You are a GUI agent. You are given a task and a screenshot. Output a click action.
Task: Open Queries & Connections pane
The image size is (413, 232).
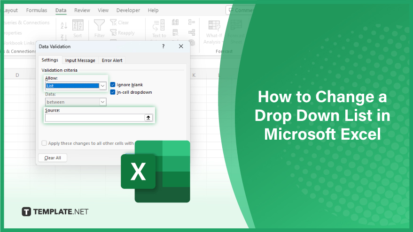pyautogui.click(x=27, y=22)
